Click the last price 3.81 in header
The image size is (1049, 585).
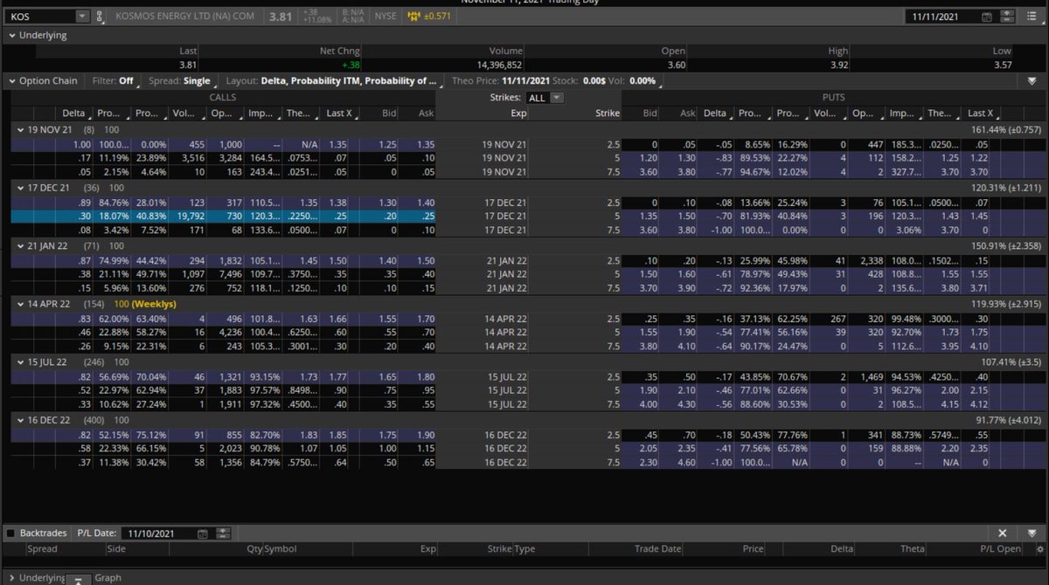(281, 17)
